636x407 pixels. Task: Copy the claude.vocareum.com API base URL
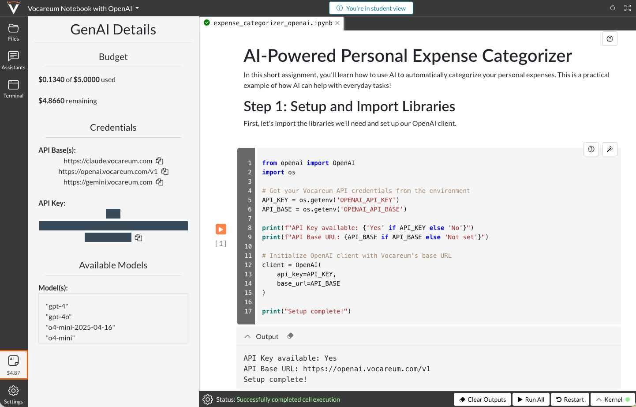[x=160, y=161]
